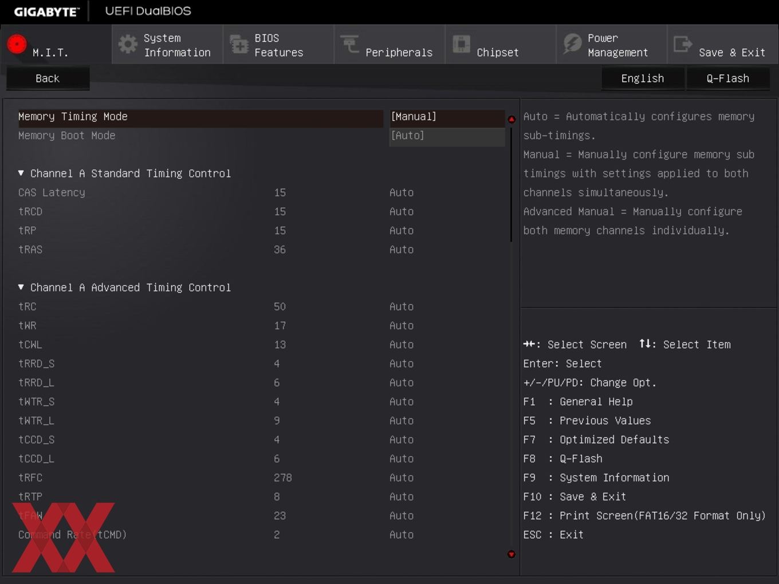Click the tCWL value 13

280,344
